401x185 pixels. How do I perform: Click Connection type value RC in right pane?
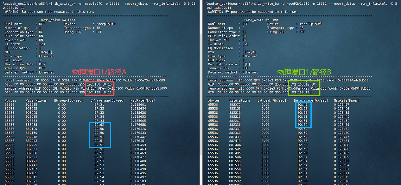pyautogui.click(x=244, y=32)
